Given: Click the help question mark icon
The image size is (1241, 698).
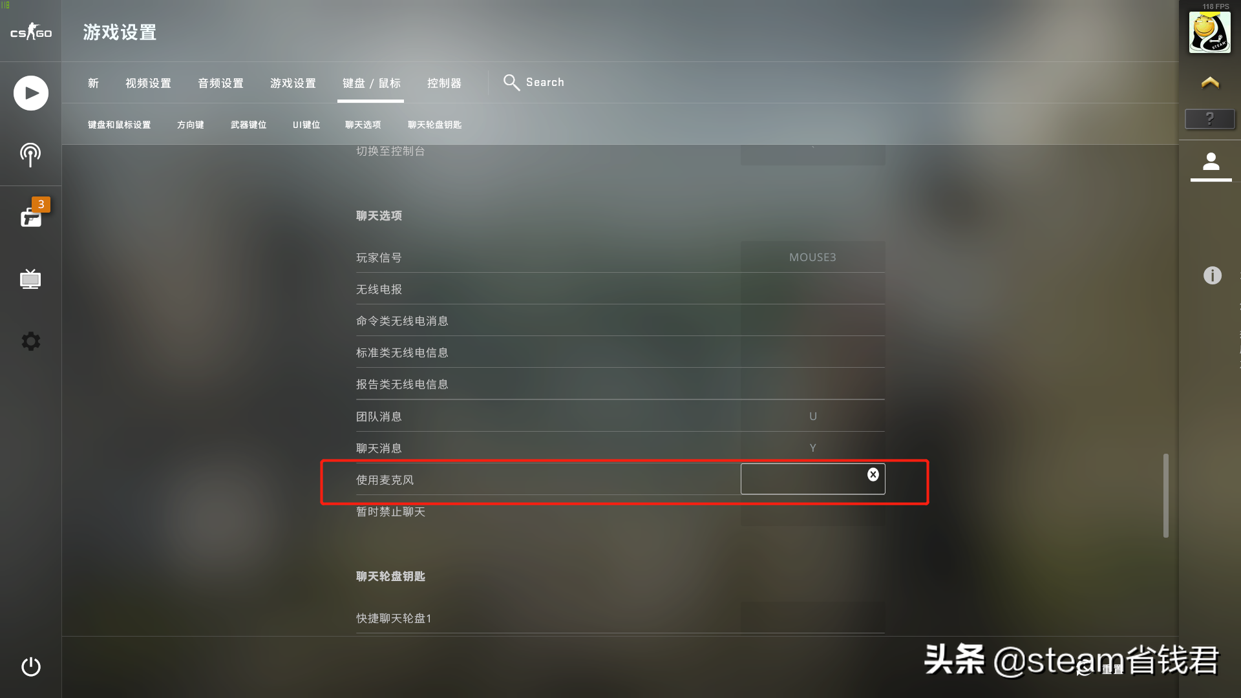Looking at the screenshot, I should (1211, 120).
